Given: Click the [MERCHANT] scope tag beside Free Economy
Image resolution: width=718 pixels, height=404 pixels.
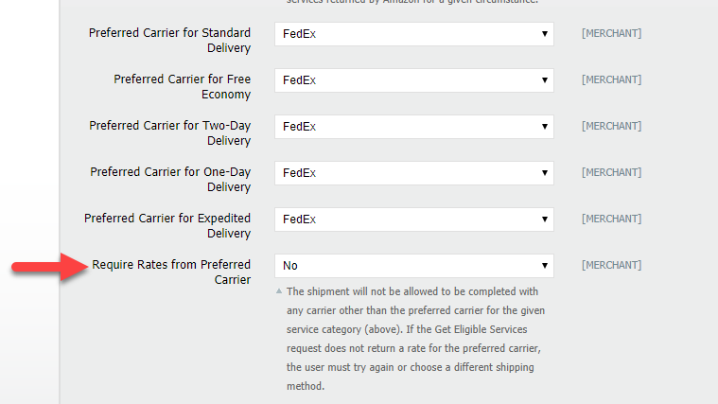Looking at the screenshot, I should click(611, 80).
